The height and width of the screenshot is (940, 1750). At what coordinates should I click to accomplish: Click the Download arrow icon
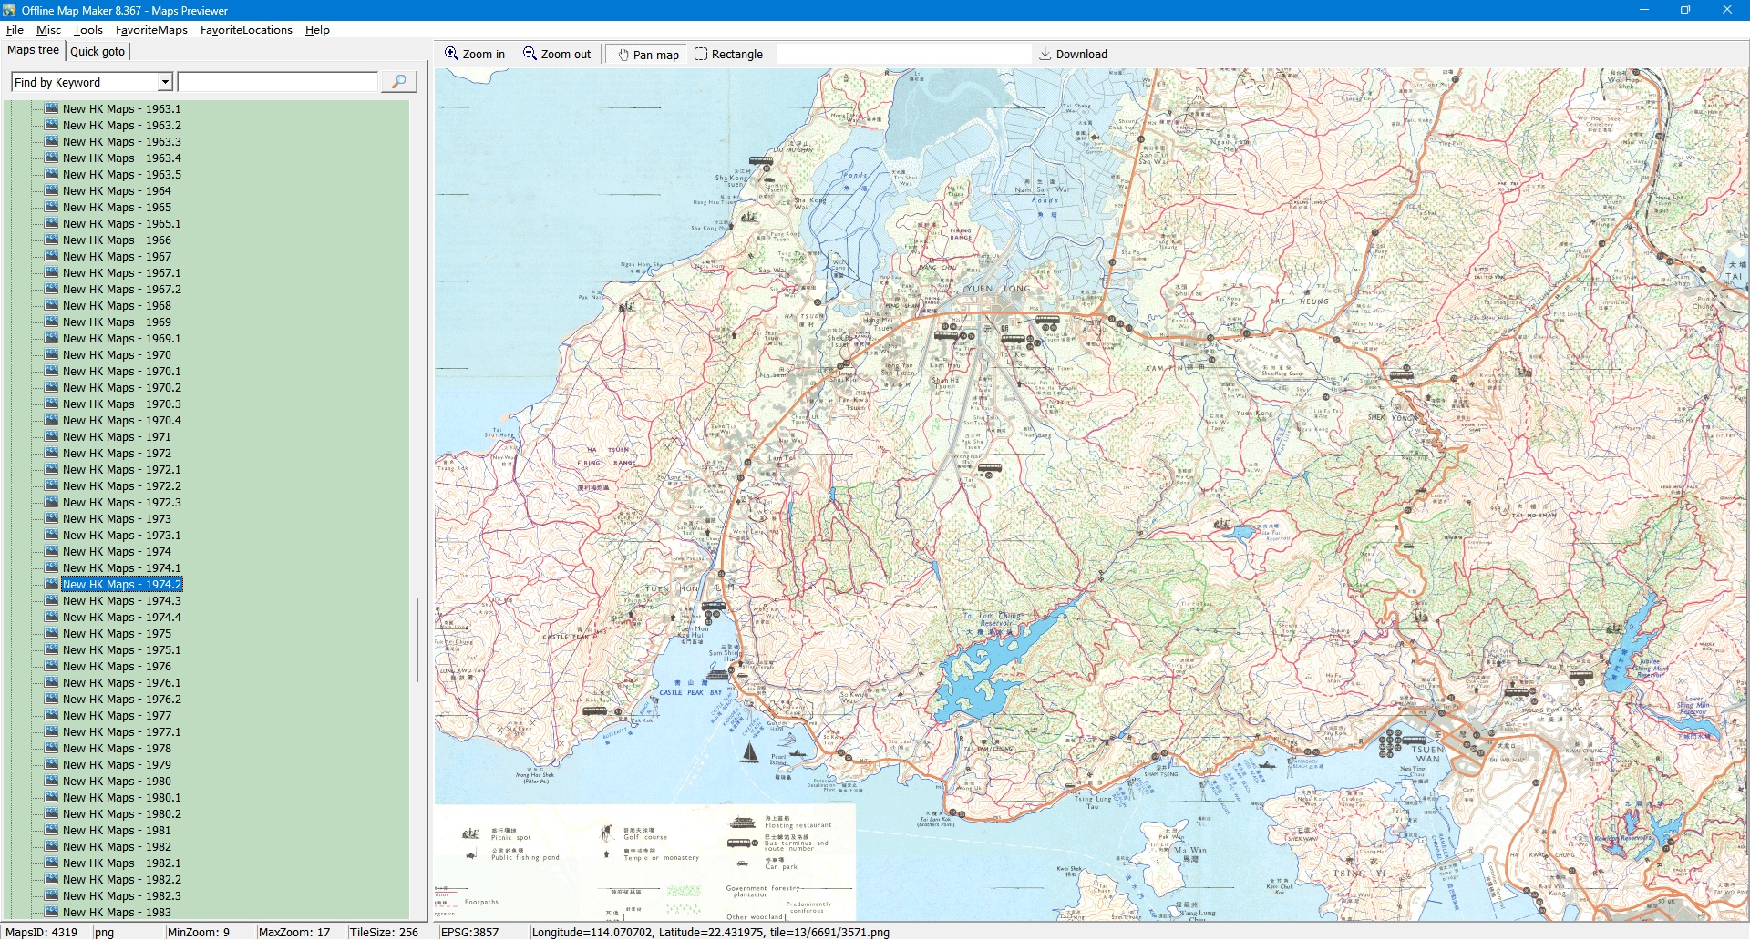[x=1045, y=54]
